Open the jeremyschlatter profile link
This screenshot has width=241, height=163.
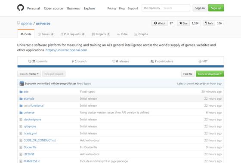[66, 83]
